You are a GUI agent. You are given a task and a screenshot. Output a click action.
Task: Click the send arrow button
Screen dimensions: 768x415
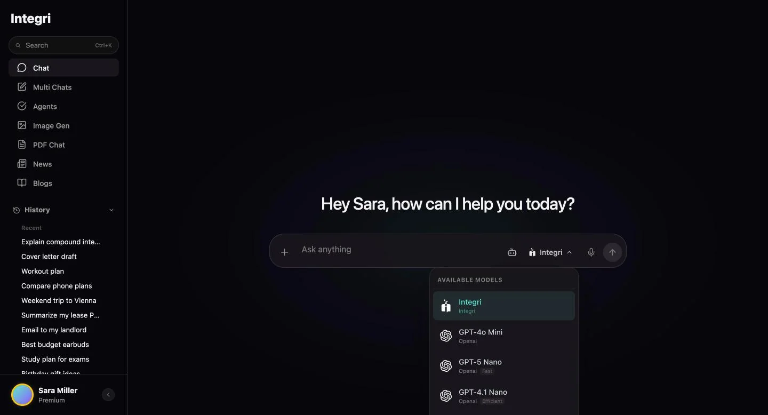point(612,252)
